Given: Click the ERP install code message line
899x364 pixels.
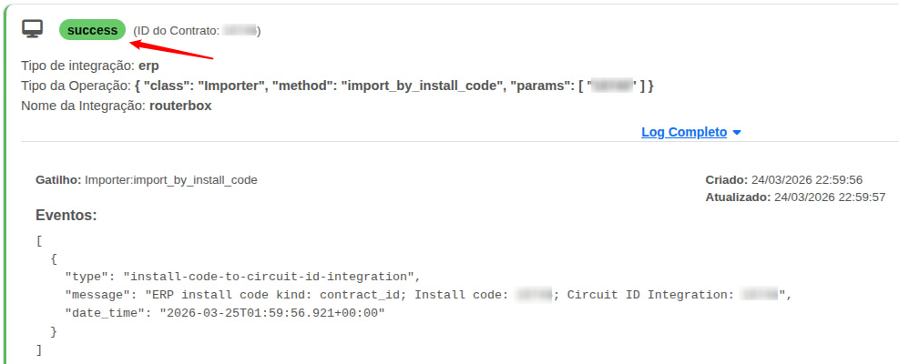Looking at the screenshot, I should (x=428, y=295).
